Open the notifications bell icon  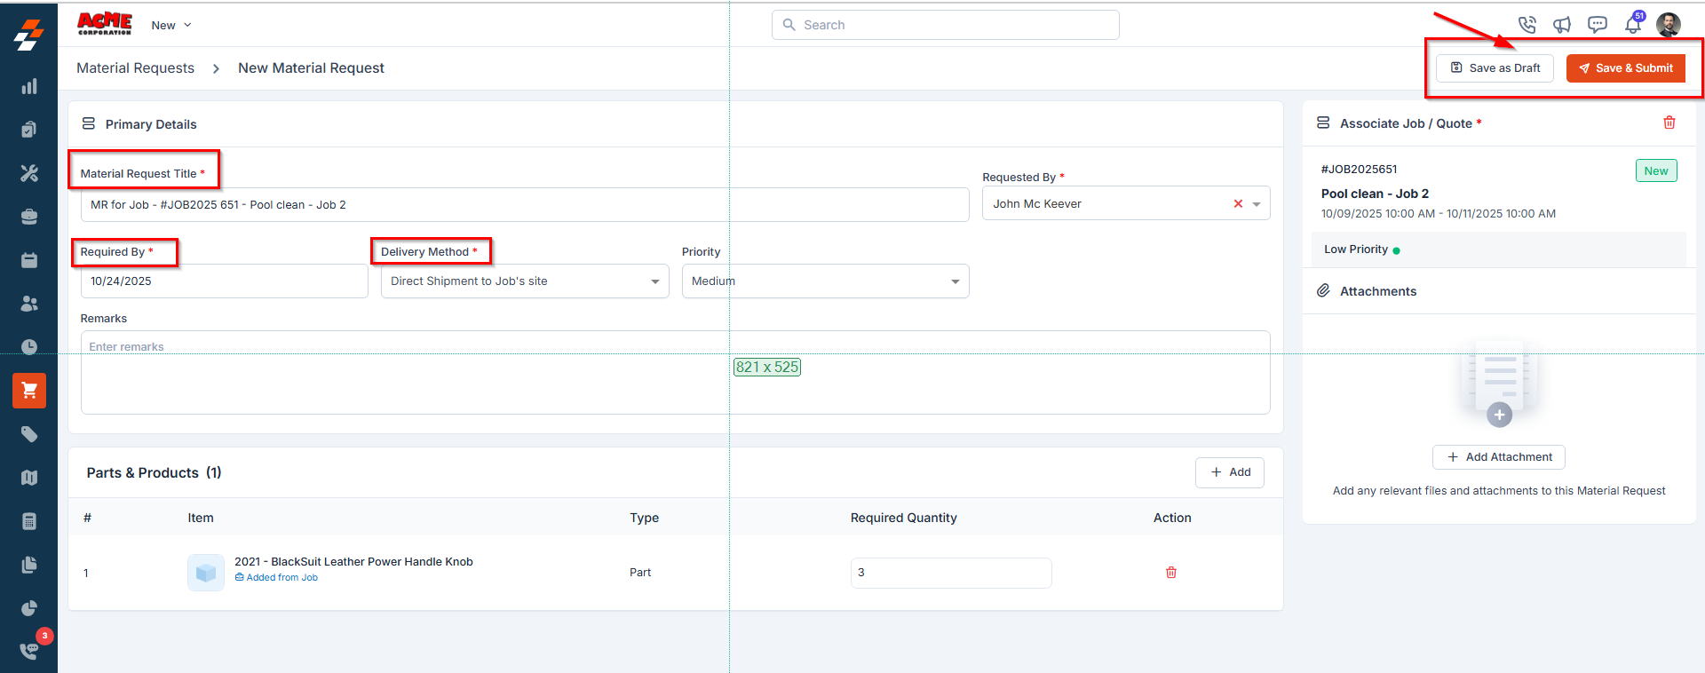[1633, 25]
